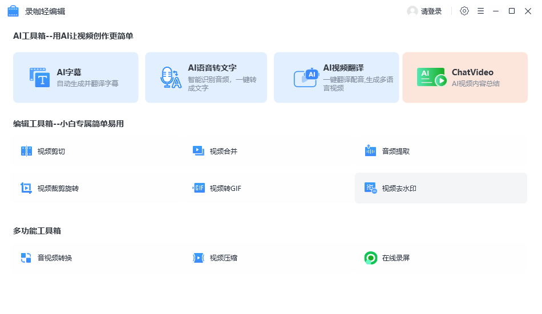Select the AI视频翻译 card title text
Image resolution: width=542 pixels, height=314 pixels.
343,68
